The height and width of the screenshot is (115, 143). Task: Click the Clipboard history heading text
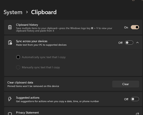pyautogui.click(x=27, y=25)
